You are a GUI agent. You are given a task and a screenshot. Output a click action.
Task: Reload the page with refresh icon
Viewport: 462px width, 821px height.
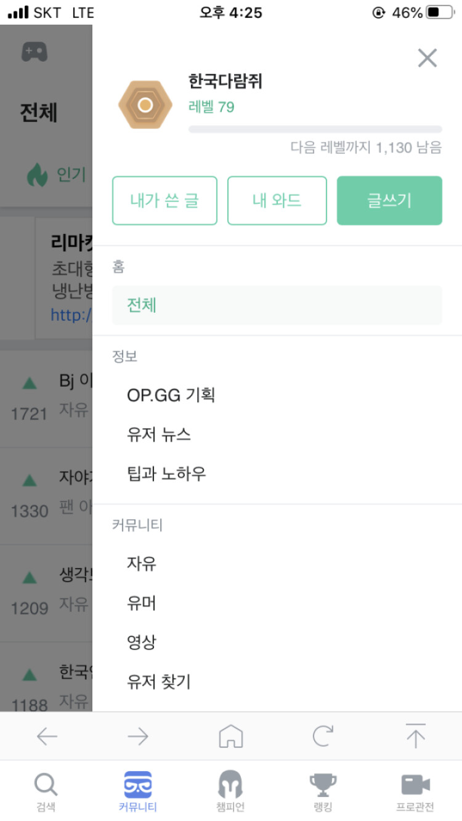pyautogui.click(x=323, y=736)
